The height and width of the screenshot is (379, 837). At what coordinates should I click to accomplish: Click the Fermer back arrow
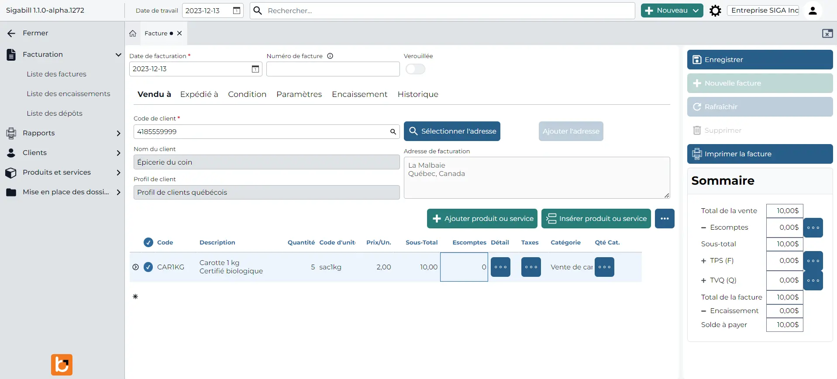[11, 33]
